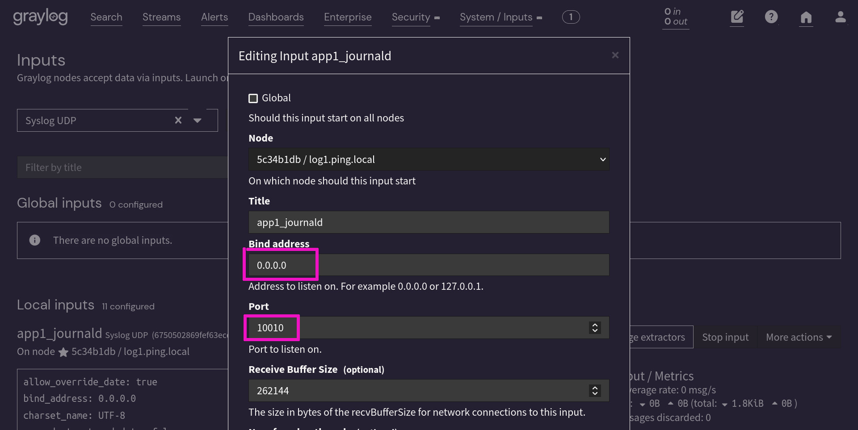Open the scratchpad edit icon
The width and height of the screenshot is (858, 430).
coord(737,17)
